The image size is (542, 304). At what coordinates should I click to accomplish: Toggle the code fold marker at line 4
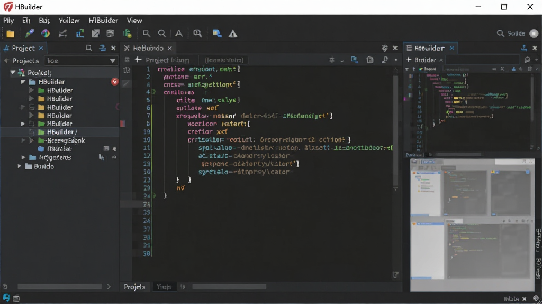point(153,92)
